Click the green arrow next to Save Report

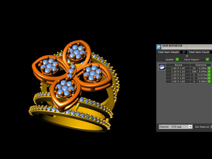click(208, 60)
